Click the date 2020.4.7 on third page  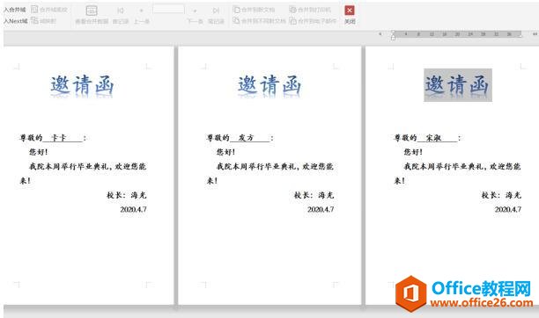(508, 209)
